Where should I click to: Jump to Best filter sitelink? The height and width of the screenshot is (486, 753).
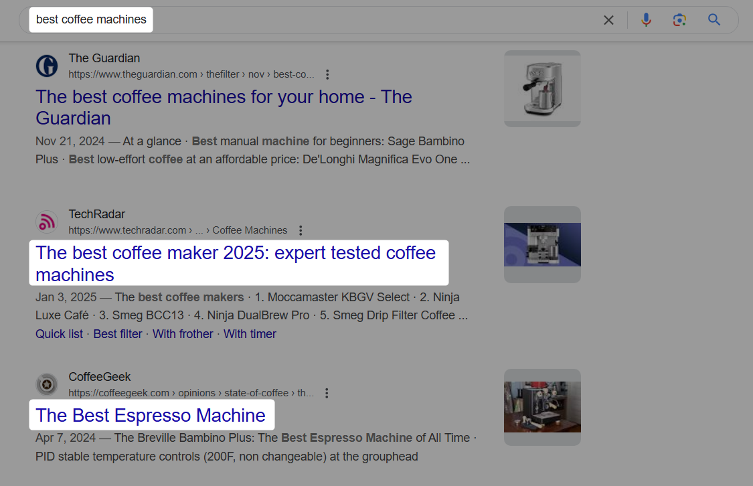coord(118,334)
